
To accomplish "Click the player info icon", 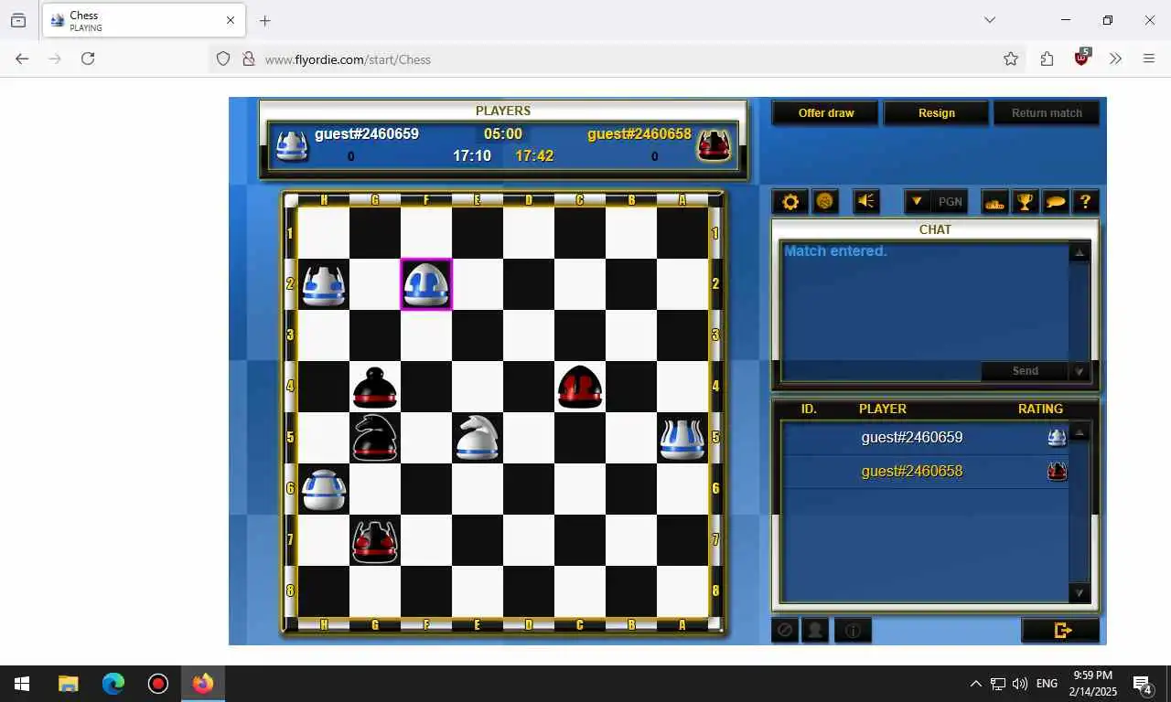I will (x=852, y=630).
